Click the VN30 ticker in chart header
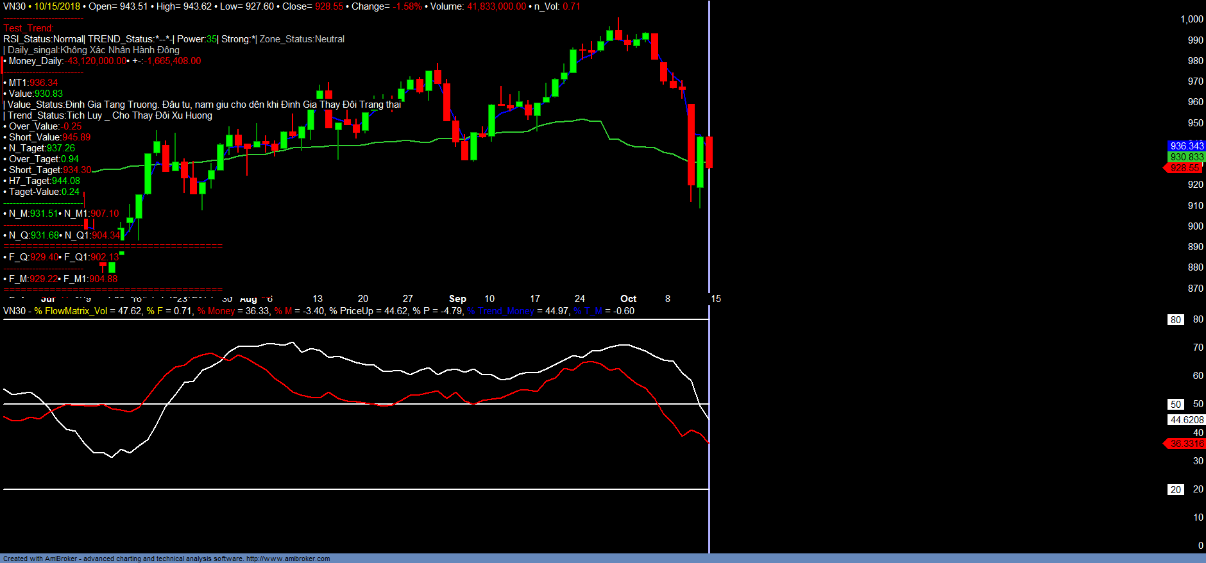 (x=14, y=6)
